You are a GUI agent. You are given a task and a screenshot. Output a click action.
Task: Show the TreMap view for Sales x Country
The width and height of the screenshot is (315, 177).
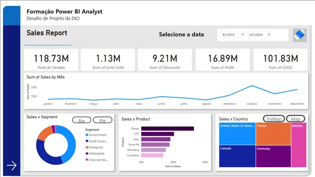pos(274,119)
